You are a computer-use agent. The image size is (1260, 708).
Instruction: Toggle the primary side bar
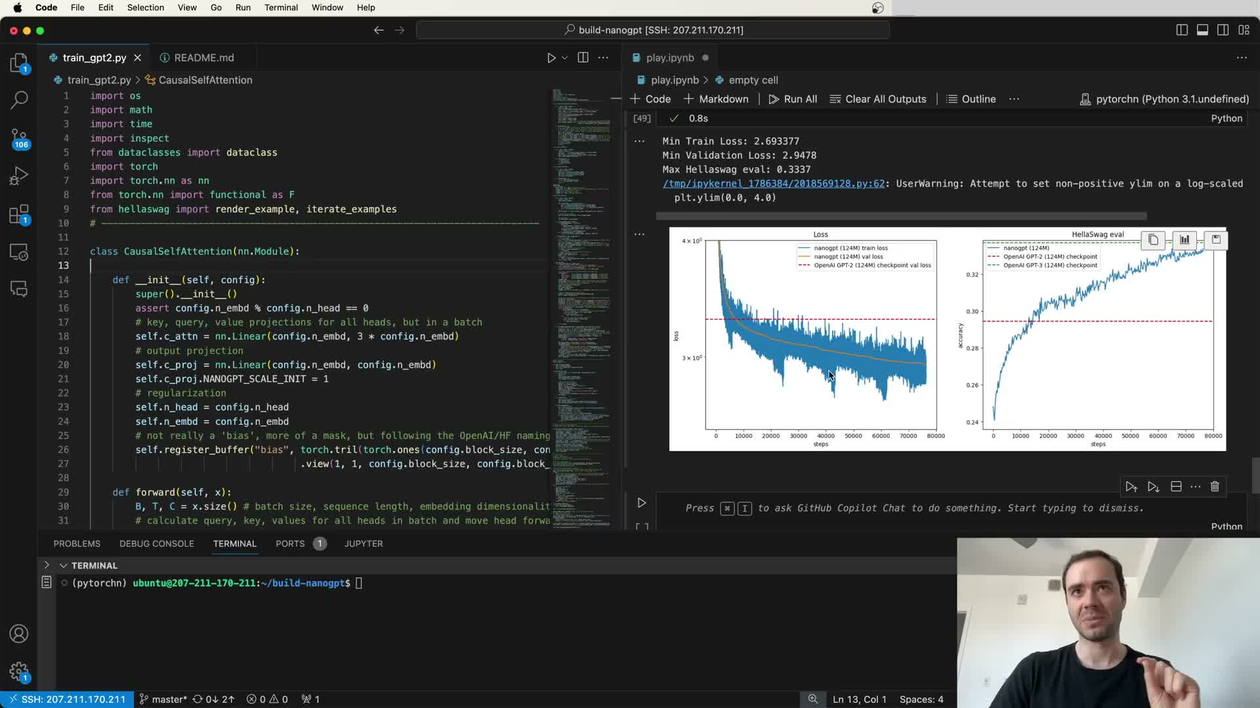1182,30
